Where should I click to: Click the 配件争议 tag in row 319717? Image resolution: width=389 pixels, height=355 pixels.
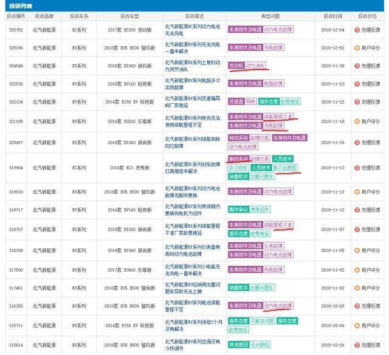click(238, 209)
